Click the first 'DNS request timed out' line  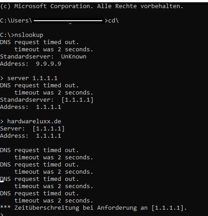39,42
